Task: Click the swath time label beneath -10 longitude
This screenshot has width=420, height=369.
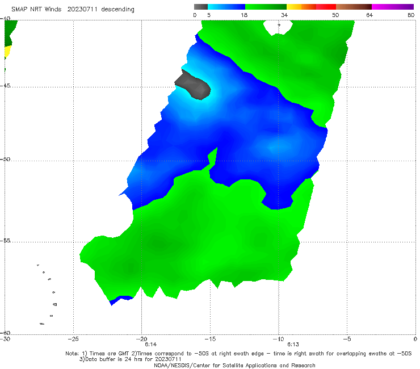Action: click(293, 345)
